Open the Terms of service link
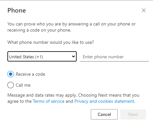The width and height of the screenshot is (153, 124). click(49, 101)
